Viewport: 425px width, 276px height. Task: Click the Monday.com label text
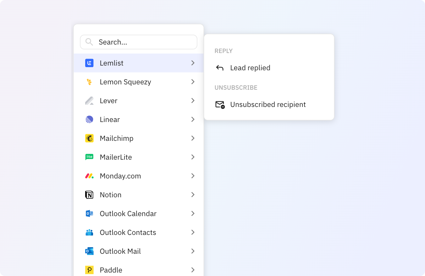(120, 176)
